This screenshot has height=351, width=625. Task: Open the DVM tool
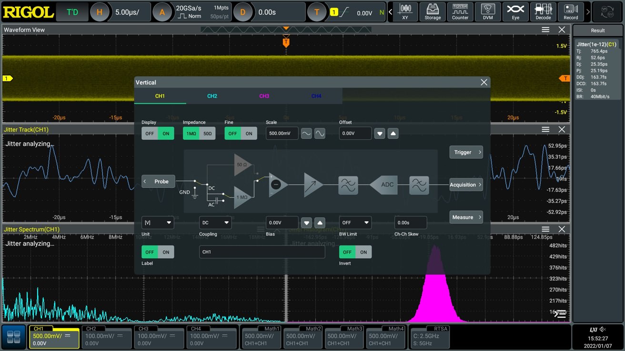click(x=488, y=12)
